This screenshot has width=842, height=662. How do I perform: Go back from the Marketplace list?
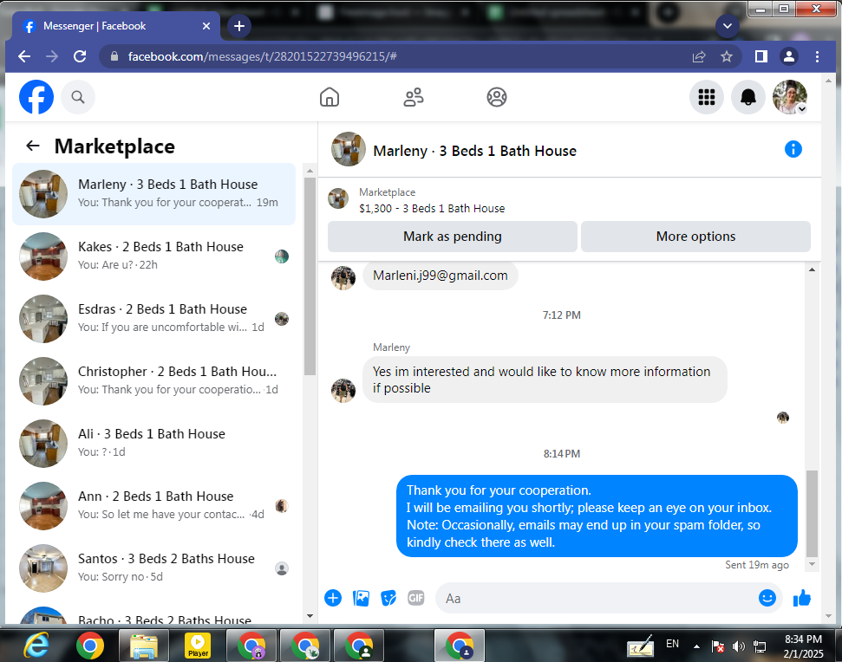pos(33,146)
